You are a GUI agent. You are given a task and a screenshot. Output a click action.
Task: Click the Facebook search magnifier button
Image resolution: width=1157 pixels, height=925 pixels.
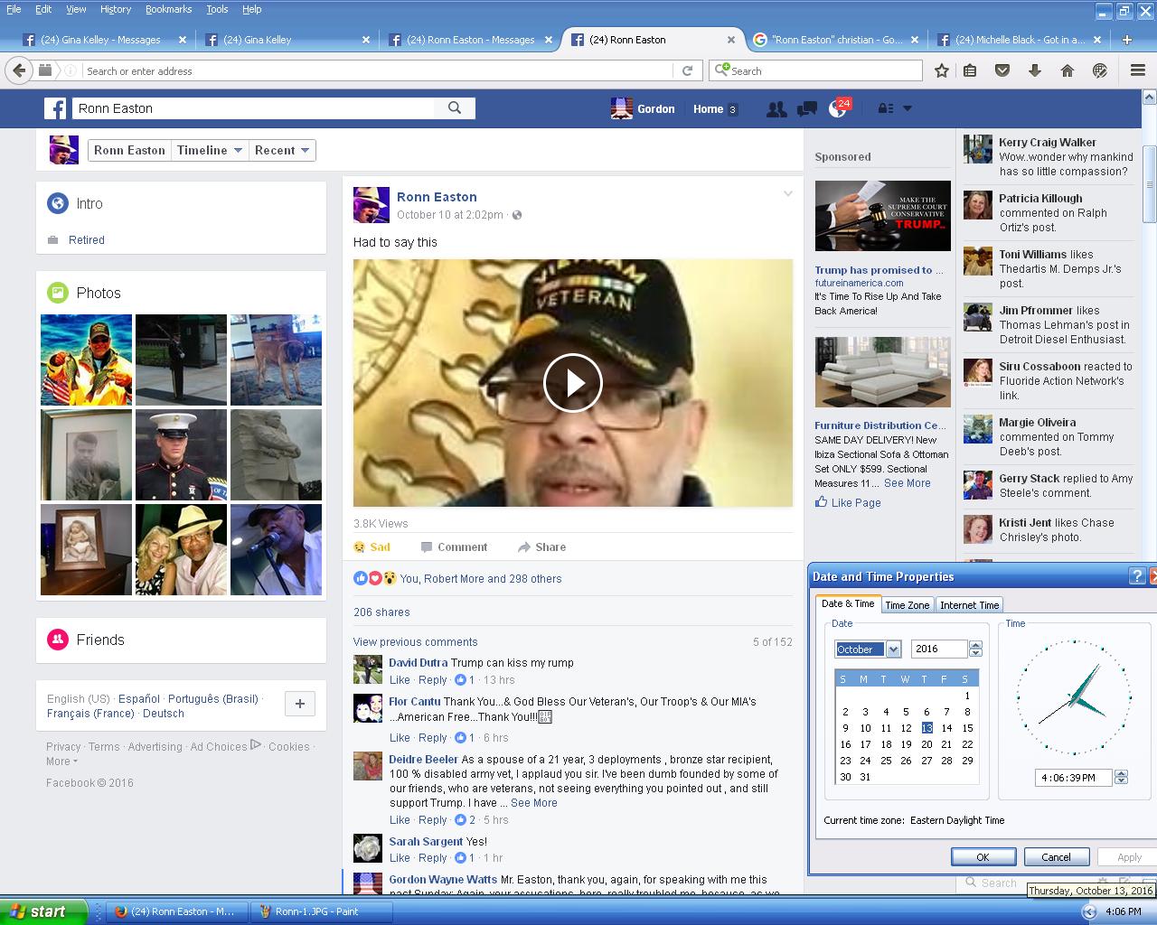tap(455, 108)
